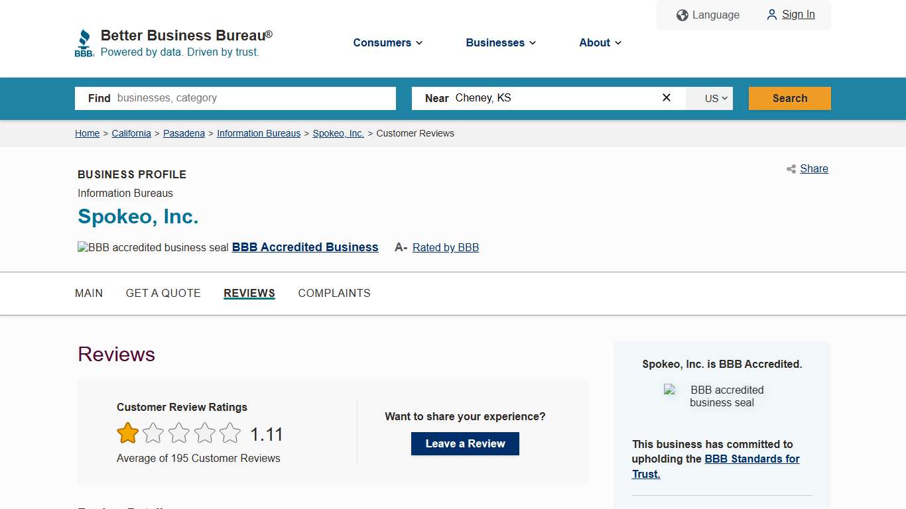The width and height of the screenshot is (906, 509).
Task: Open Language options via the globe icon
Action: [x=682, y=15]
